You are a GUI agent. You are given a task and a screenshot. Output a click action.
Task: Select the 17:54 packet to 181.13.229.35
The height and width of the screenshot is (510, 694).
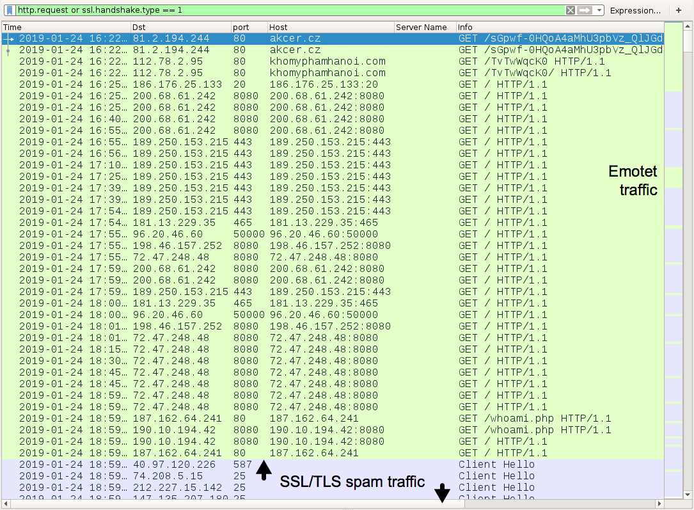pos(333,223)
